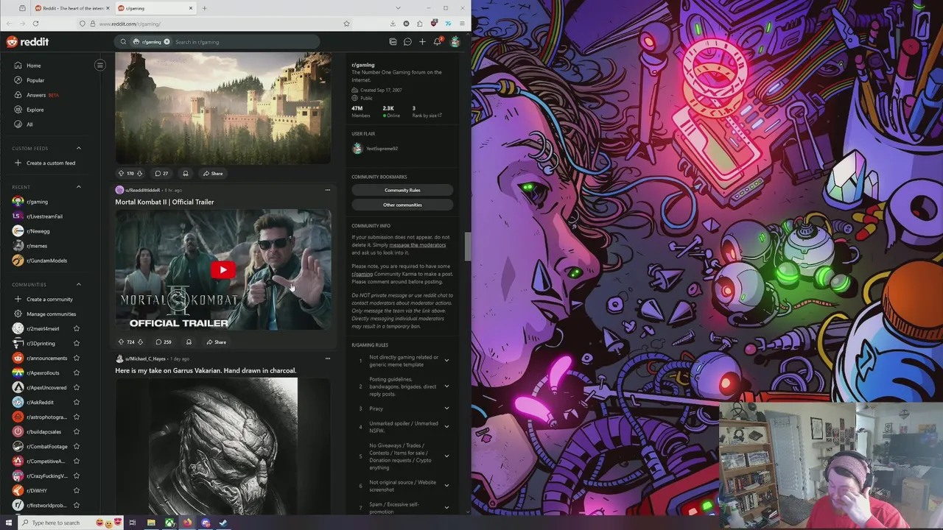This screenshot has width=943, height=530.
Task: Expand rule 2 Posting guidelines
Action: (x=446, y=386)
